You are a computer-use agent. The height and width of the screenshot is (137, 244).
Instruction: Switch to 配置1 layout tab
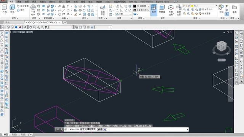coord(14,134)
